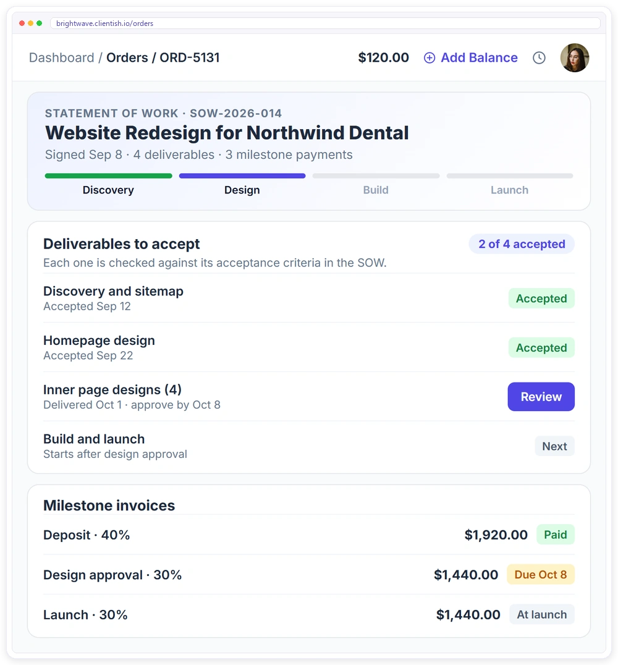618x665 pixels.
Task: Click the plus icon beside Add Balance
Action: pos(430,57)
